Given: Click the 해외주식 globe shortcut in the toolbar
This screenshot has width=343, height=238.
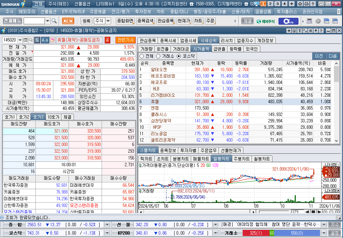Looking at the screenshot, I should (x=265, y=21).
